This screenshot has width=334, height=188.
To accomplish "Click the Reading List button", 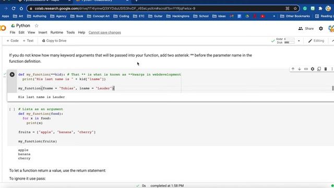I will click(x=324, y=16).
